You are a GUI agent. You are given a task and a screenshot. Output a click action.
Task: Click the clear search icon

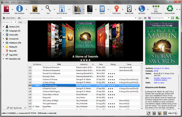click(x=145, y=18)
